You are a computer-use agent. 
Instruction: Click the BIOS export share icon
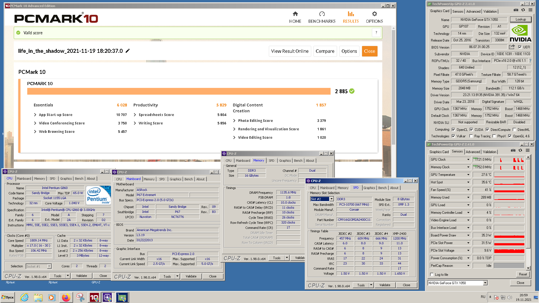coord(512,47)
